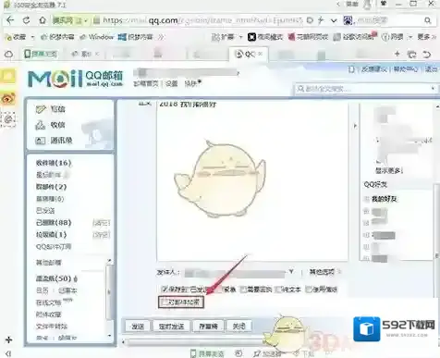
Task: Click the 谷歌访问助手 extension icon
Action: tap(337, 37)
